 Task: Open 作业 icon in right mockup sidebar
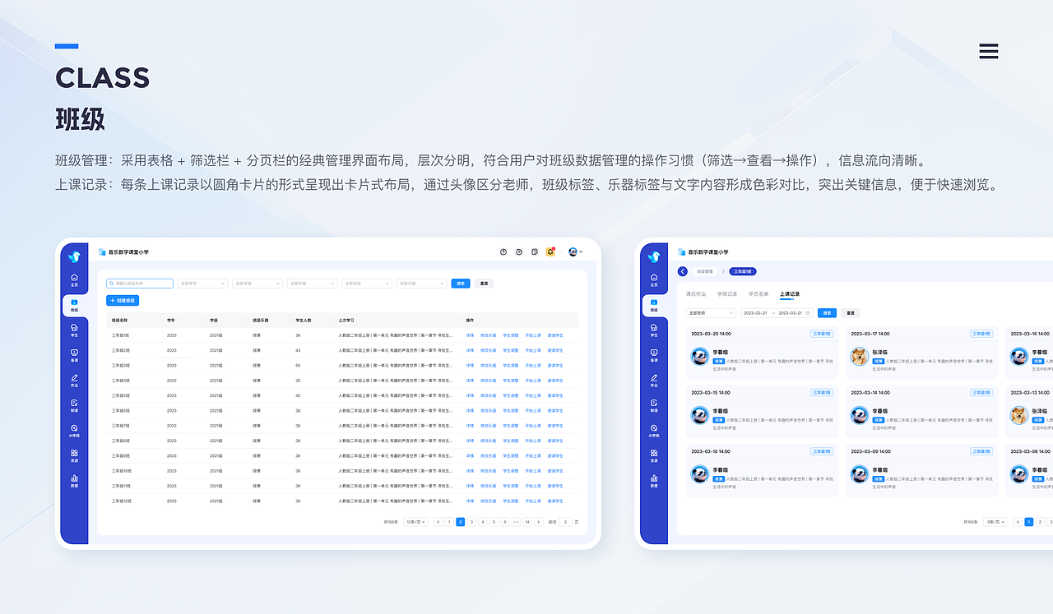pyautogui.click(x=654, y=381)
